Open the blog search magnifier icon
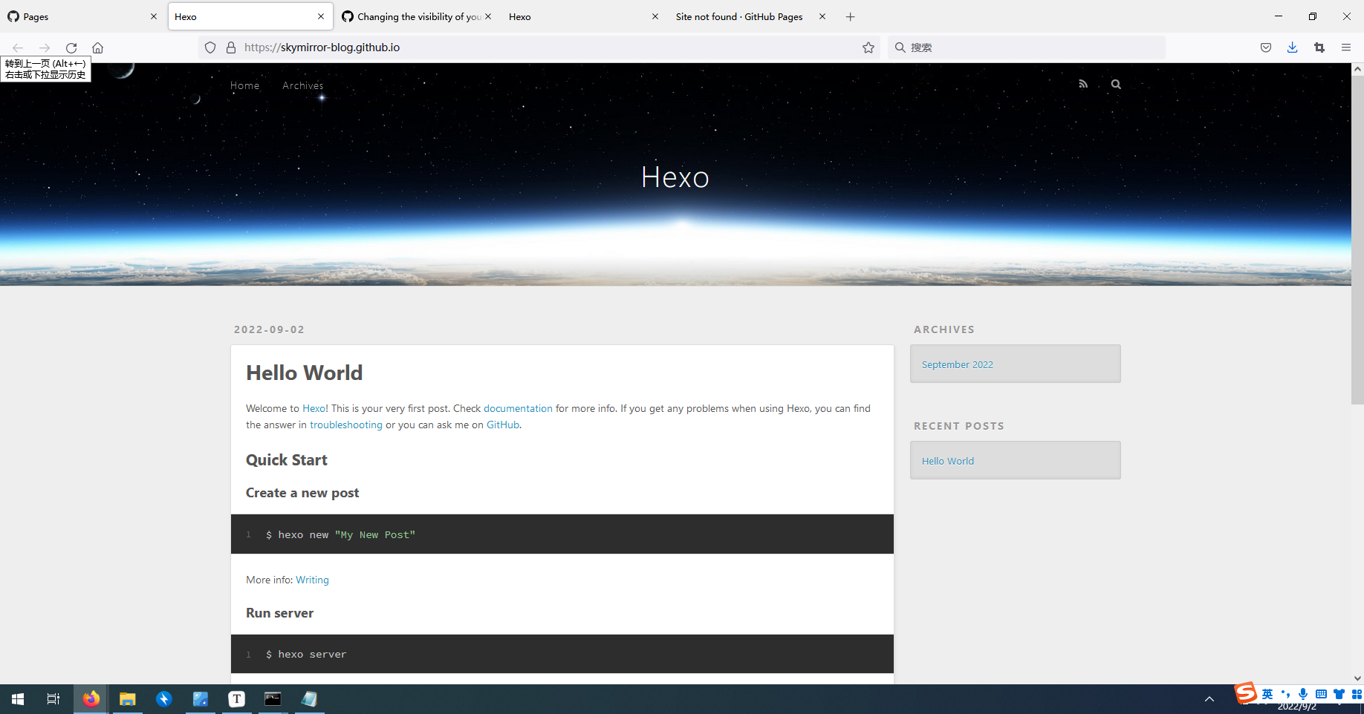The width and height of the screenshot is (1364, 714). point(1116,84)
